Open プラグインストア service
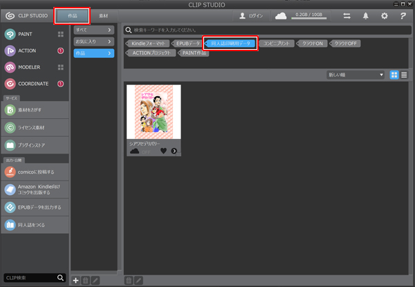415x287 pixels. pos(35,145)
